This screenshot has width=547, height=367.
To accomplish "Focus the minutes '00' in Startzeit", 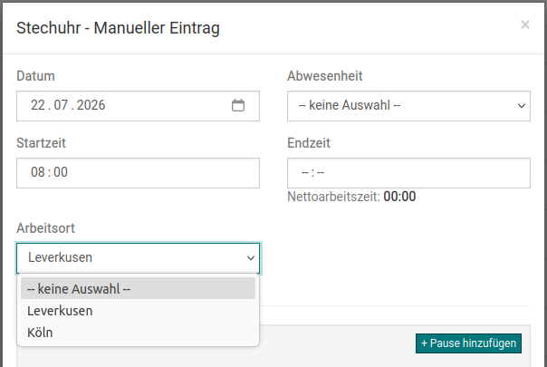I will coord(61,172).
